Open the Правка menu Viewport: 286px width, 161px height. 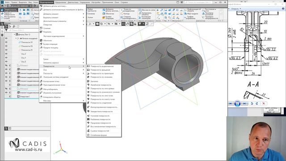coord(14,2)
